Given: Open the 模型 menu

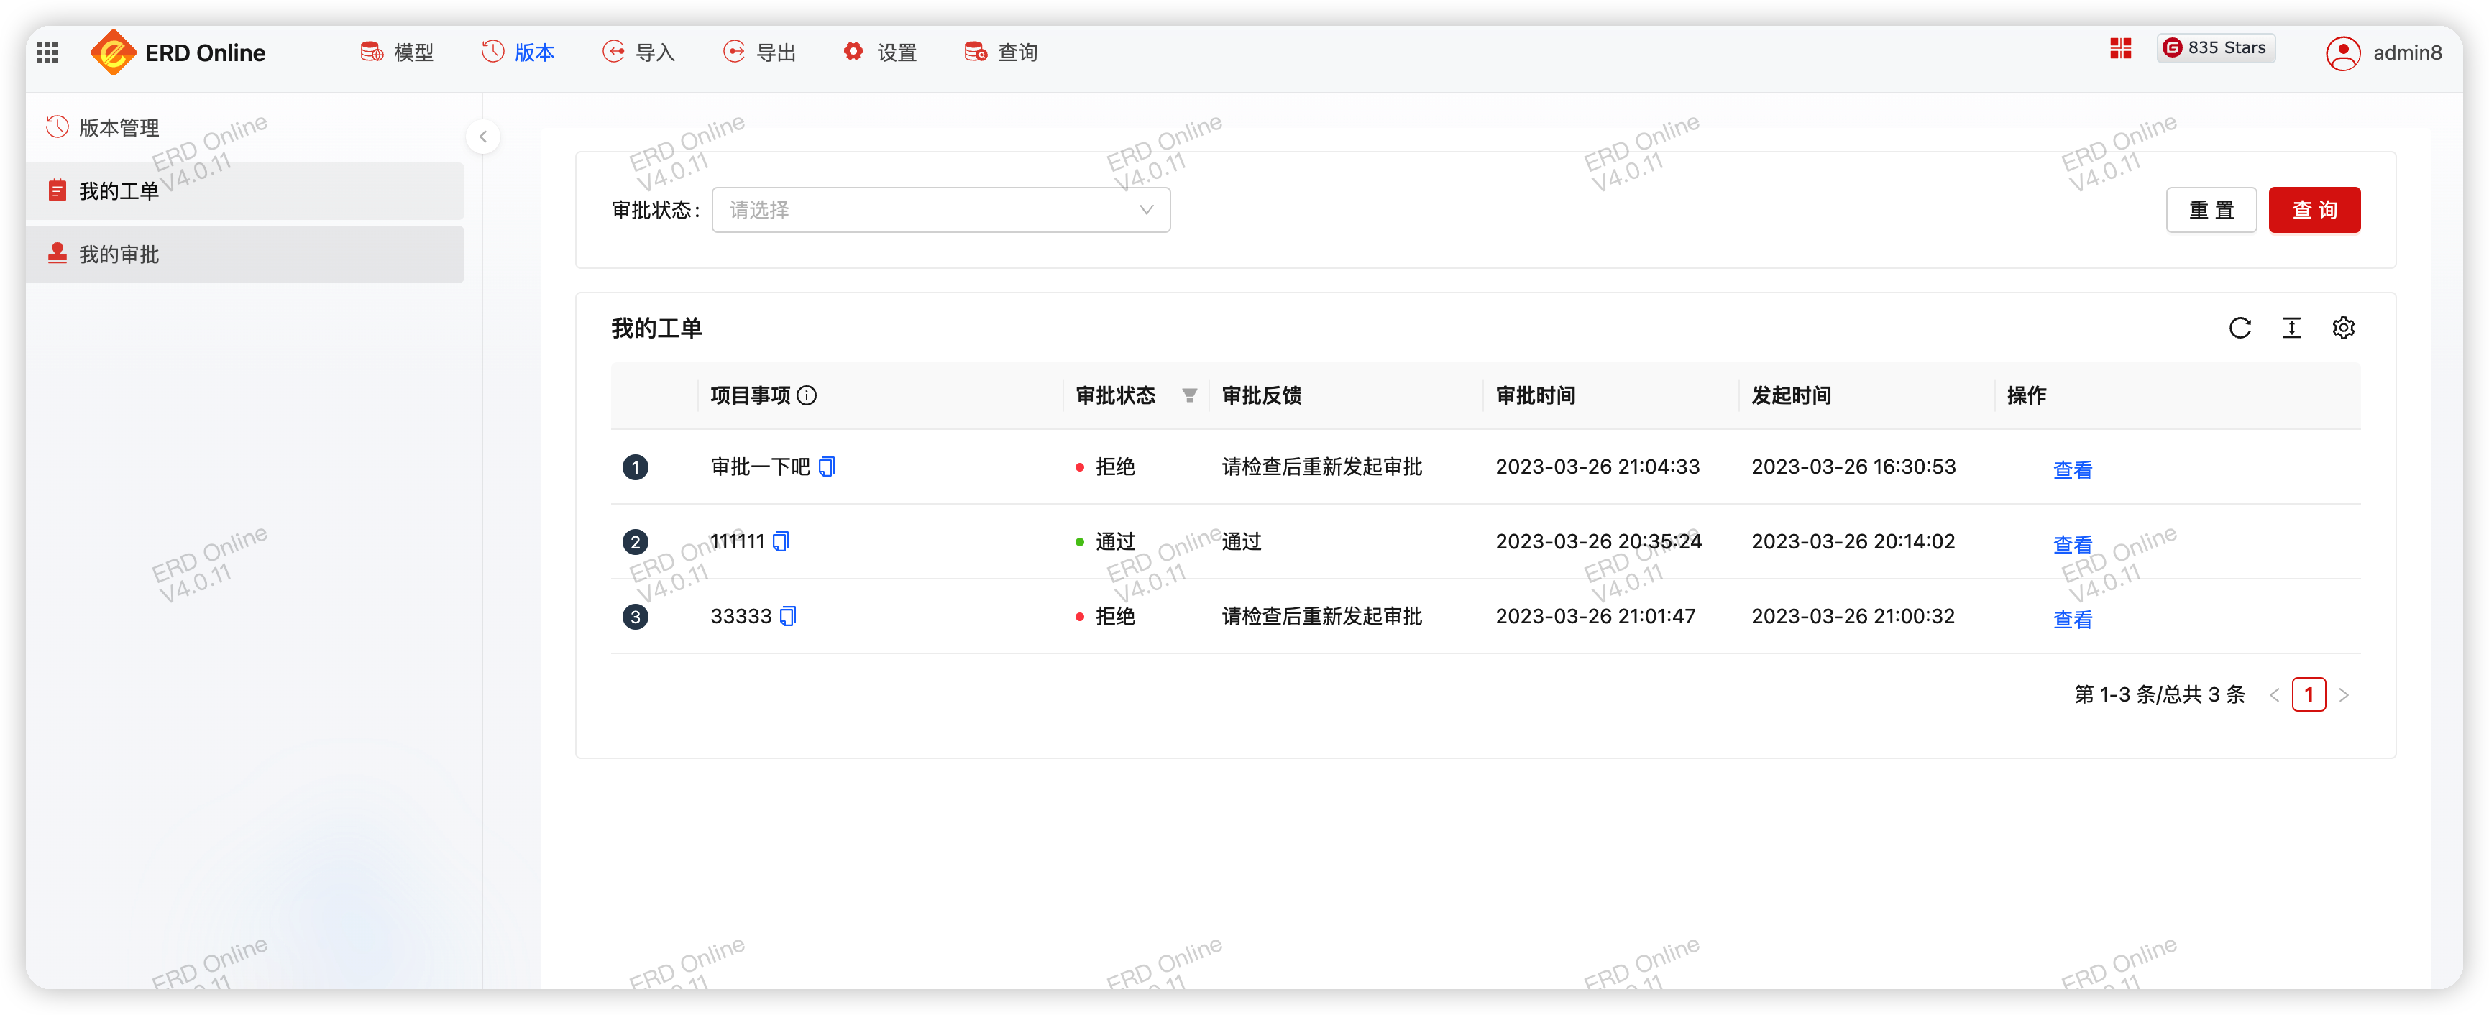Looking at the screenshot, I should [397, 52].
